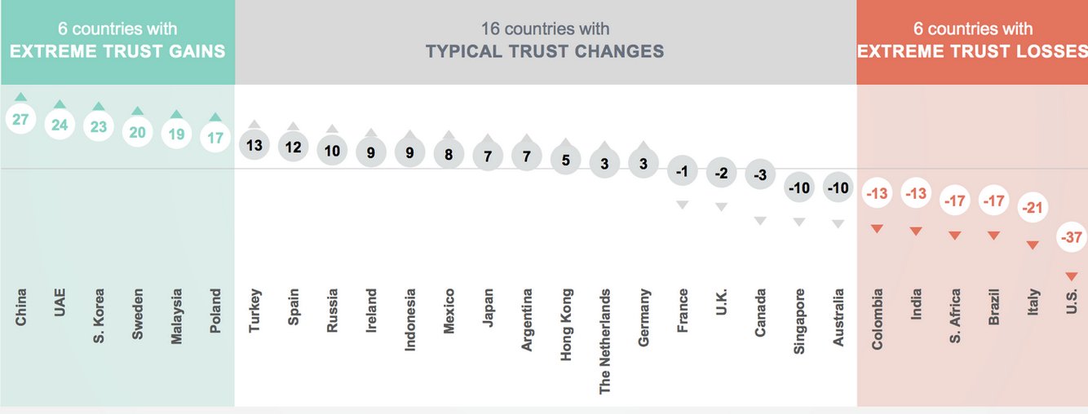1088x414 pixels.
Task: Click China's 27 trust gain bubble
Action: point(20,120)
